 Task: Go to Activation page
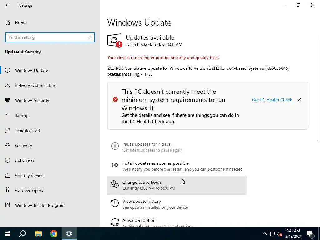50,160
